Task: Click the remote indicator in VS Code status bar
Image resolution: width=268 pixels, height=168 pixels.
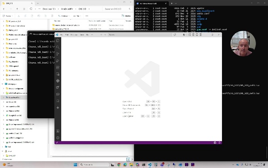Action: tap(57, 142)
